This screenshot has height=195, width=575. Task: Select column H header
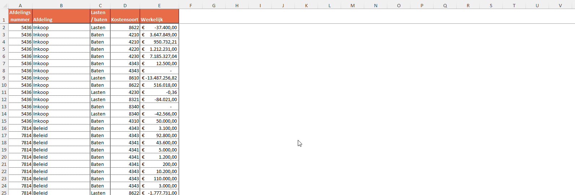point(237,5)
